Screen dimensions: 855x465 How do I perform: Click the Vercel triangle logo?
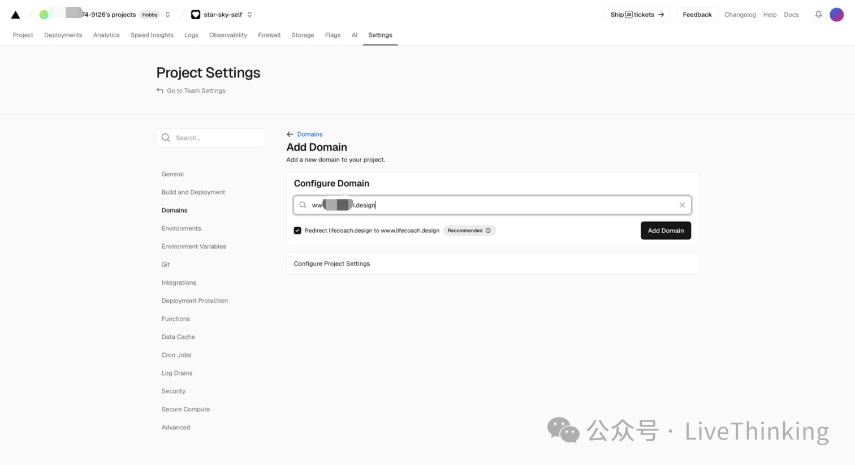[16, 15]
